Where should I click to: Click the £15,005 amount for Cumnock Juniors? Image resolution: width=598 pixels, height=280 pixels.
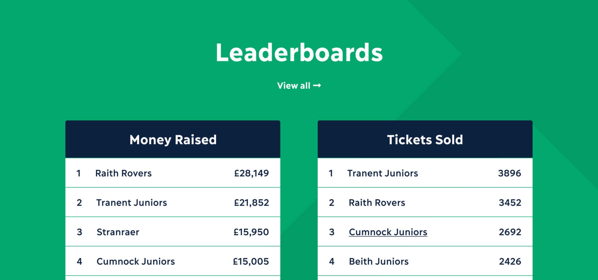click(251, 261)
